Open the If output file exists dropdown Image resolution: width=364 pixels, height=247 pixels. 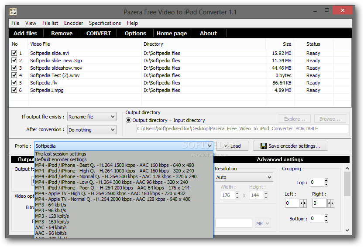click(92, 117)
